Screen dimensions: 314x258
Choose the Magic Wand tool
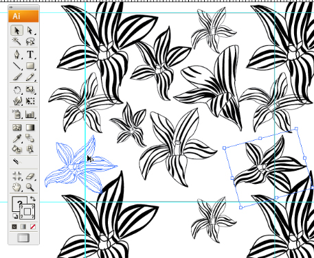(17, 41)
